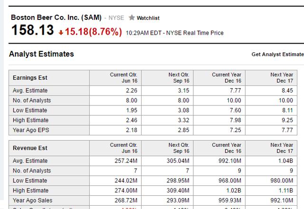This screenshot has width=304, height=209.
Task: Click low revenue estimate 980.00M
Action: tap(282, 180)
